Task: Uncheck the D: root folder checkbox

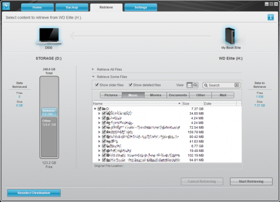Action: [x=99, y=108]
